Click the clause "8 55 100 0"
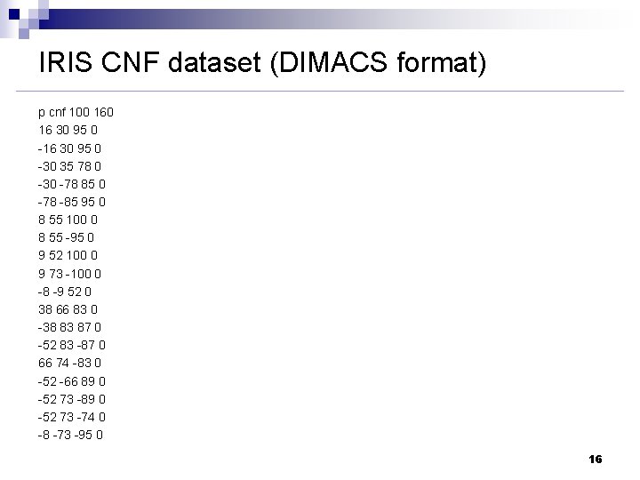Screen dimensions: 640x480 [x=68, y=220]
